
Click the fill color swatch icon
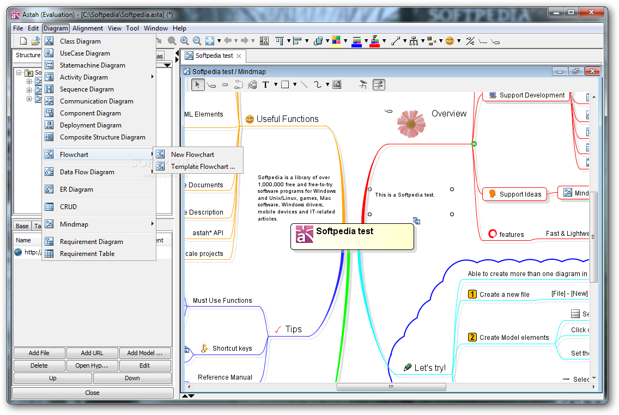point(336,41)
